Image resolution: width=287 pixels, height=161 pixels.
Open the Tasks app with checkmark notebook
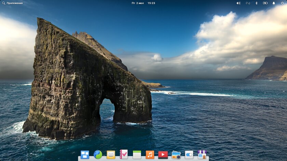[x=124, y=155]
